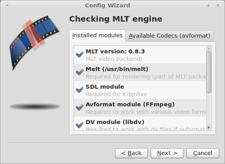Screen dimensions: 225x164
Task: Click the module list scrollbar handle
Action: click(209, 72)
